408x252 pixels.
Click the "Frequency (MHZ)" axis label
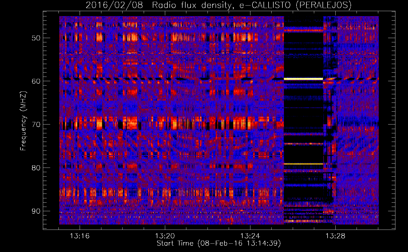click(23, 121)
